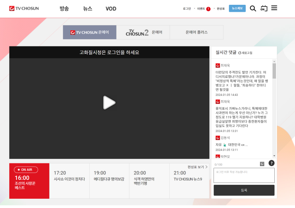
Task: Select the TV CHOSUN 온에어 tab
Action: coord(90,32)
